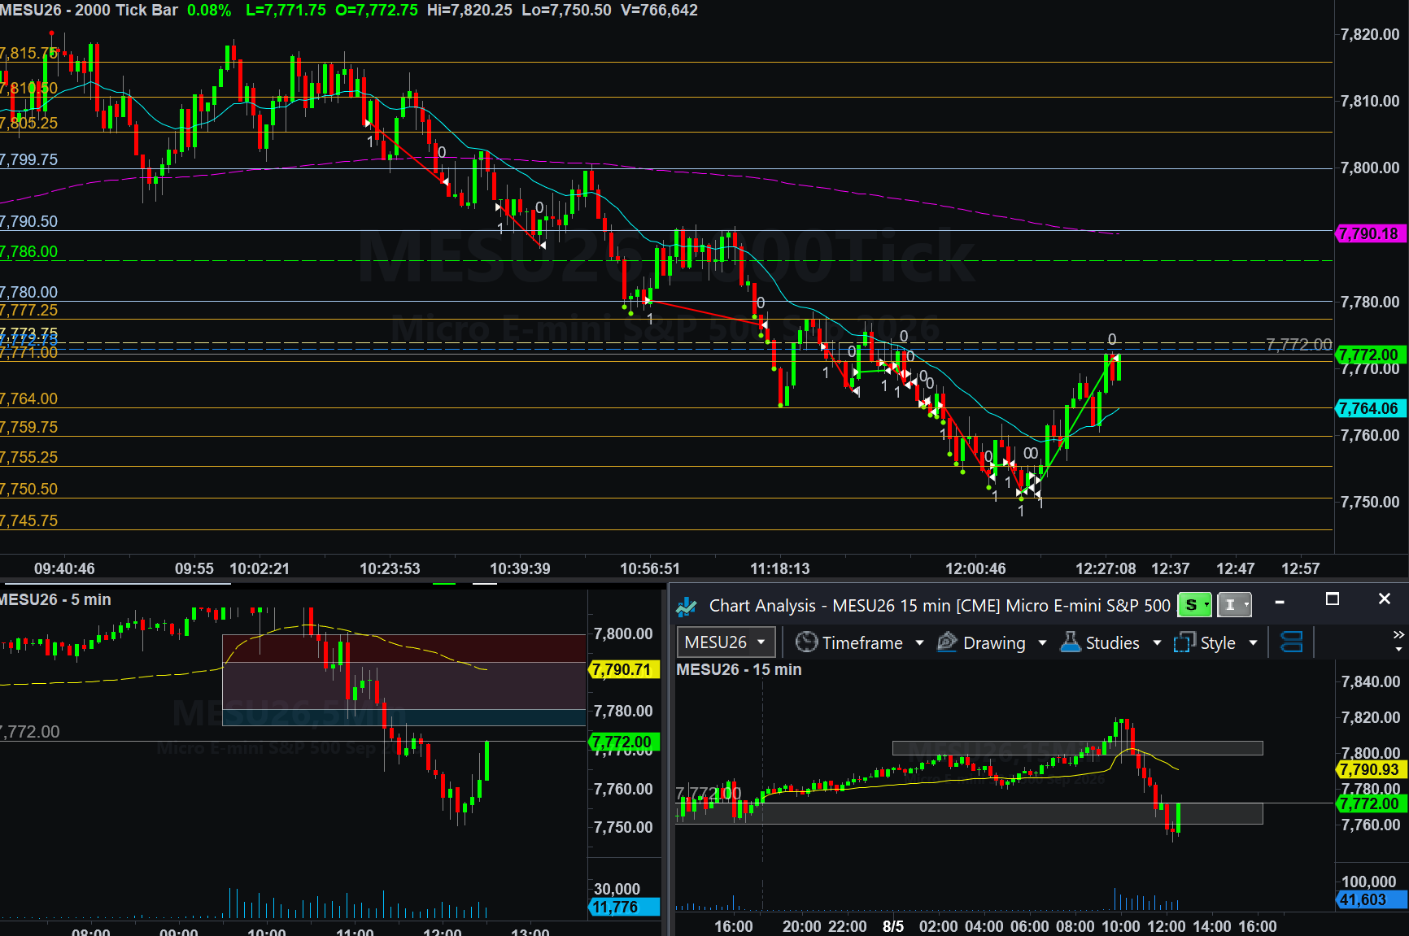Image resolution: width=1409 pixels, height=936 pixels.
Task: Expand the Style dropdown arrow
Action: [x=1254, y=643]
